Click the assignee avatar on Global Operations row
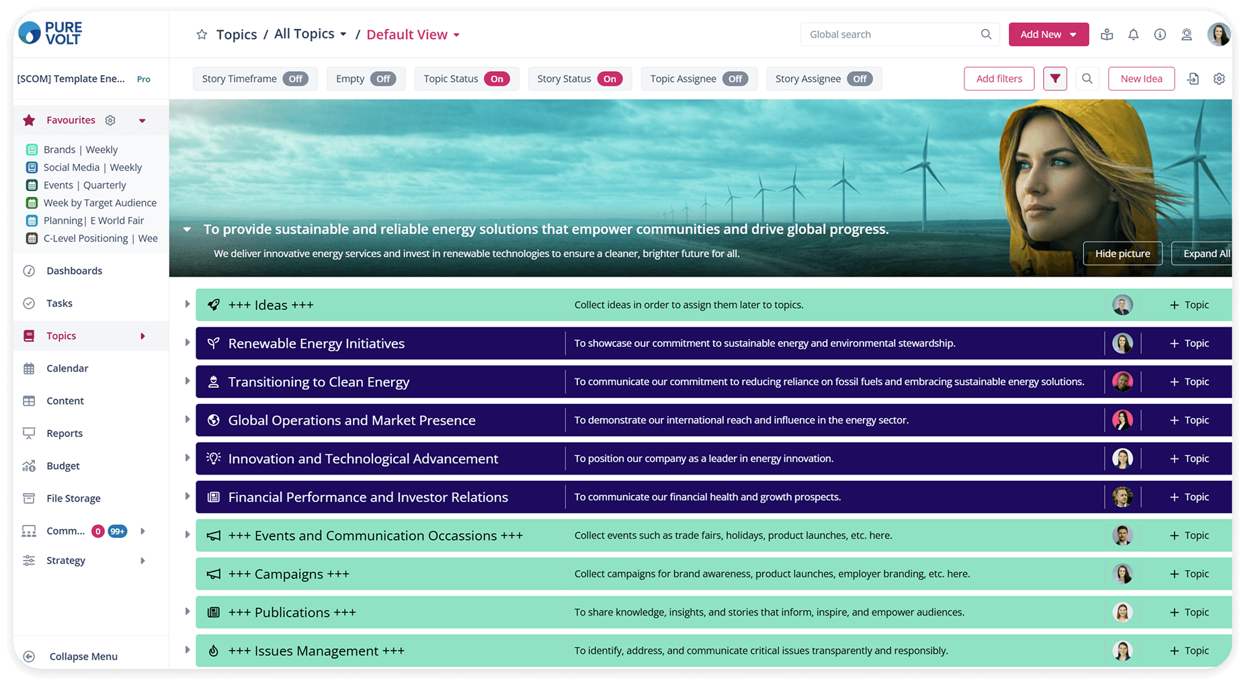 coord(1122,420)
